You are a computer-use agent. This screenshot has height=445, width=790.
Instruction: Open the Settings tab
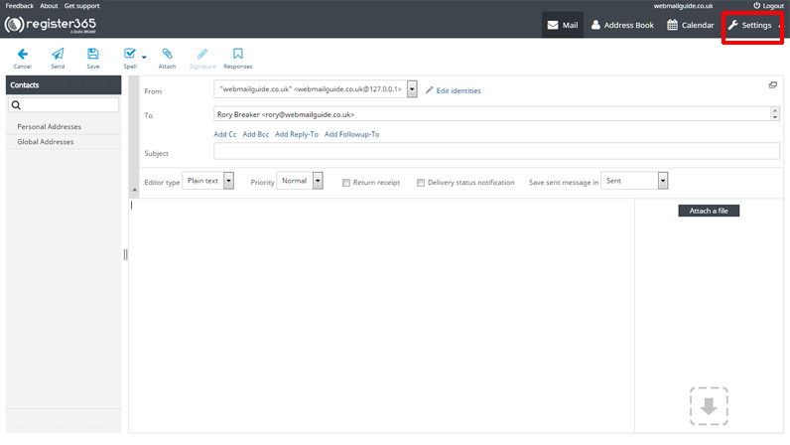tap(750, 25)
